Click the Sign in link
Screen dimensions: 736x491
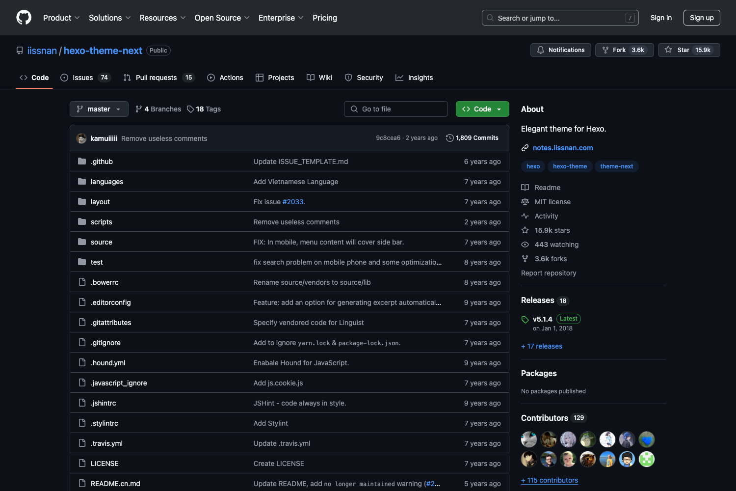661,18
